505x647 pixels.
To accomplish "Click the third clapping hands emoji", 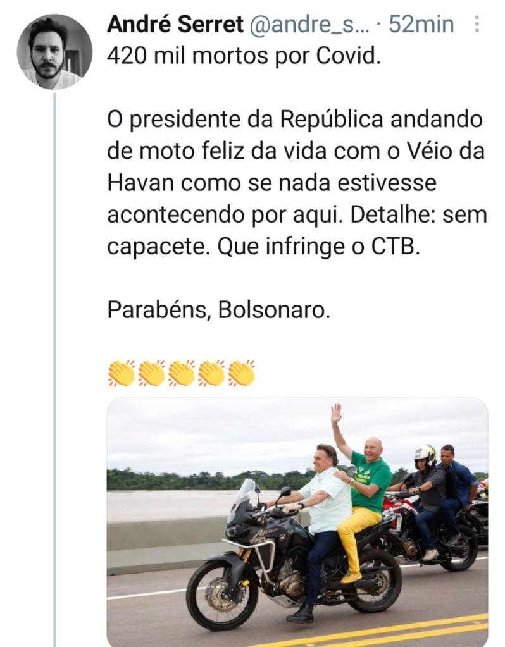I will click(x=182, y=373).
